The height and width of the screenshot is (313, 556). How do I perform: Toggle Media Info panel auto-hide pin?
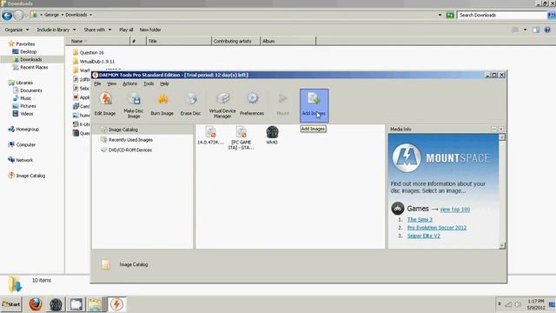(x=494, y=130)
